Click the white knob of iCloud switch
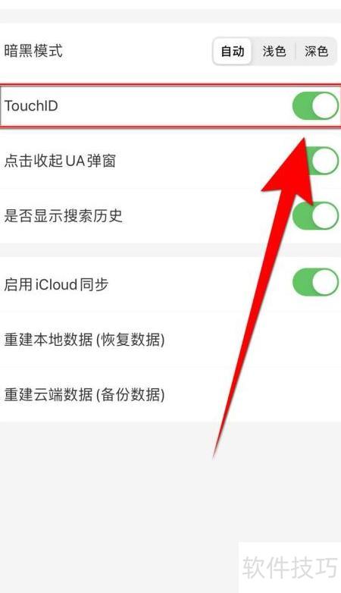 coord(325,282)
